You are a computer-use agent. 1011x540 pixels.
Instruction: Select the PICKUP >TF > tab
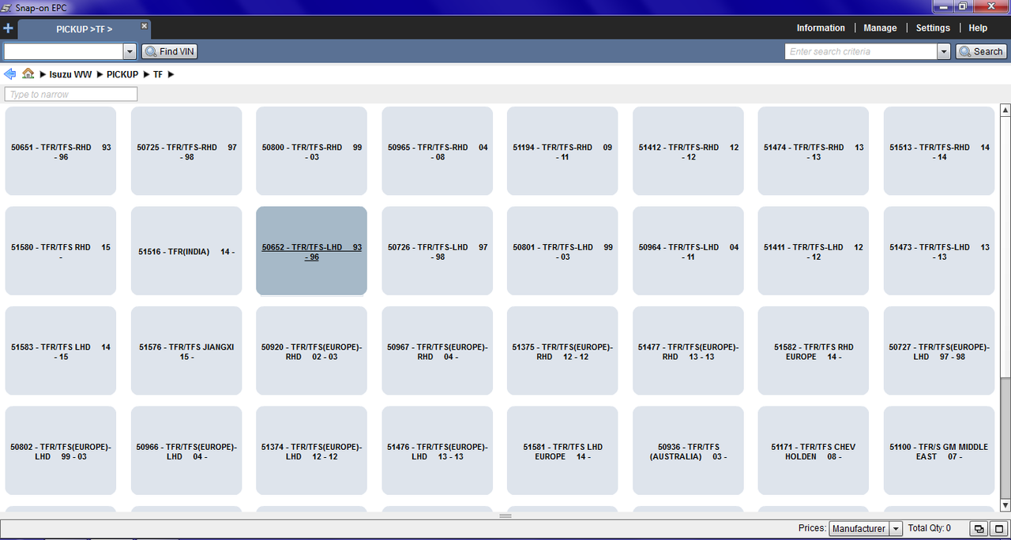tap(84, 28)
